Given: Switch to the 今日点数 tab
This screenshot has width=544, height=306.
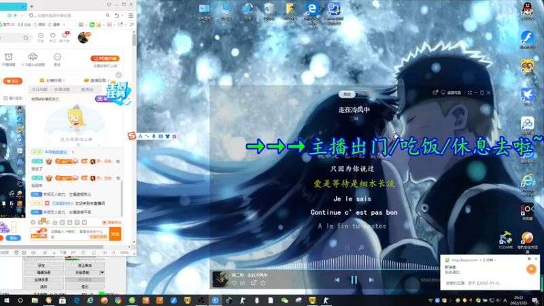Looking at the screenshot, I should 39,90.
